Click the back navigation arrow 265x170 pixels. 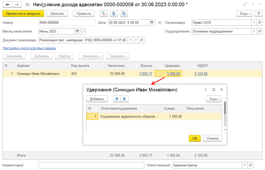point(7,5)
